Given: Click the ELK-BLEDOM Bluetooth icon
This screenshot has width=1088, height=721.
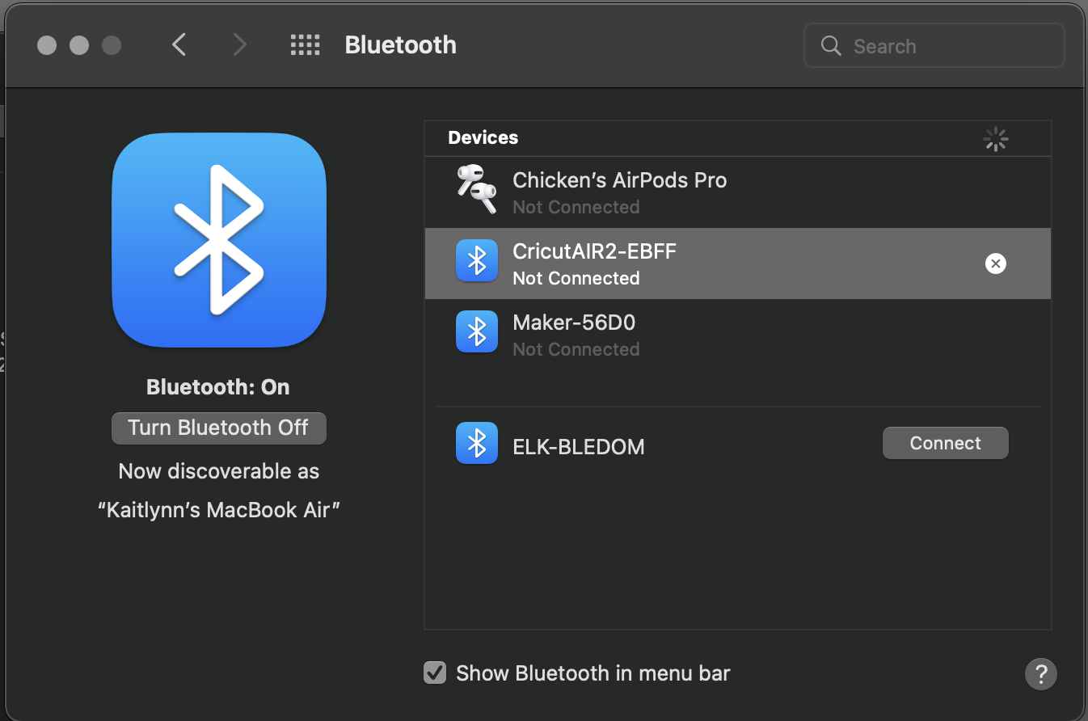Looking at the screenshot, I should tap(476, 443).
